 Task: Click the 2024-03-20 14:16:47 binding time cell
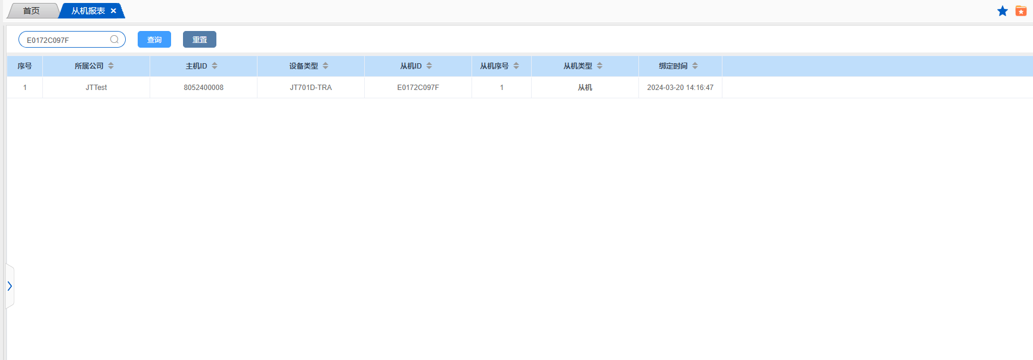click(x=680, y=88)
